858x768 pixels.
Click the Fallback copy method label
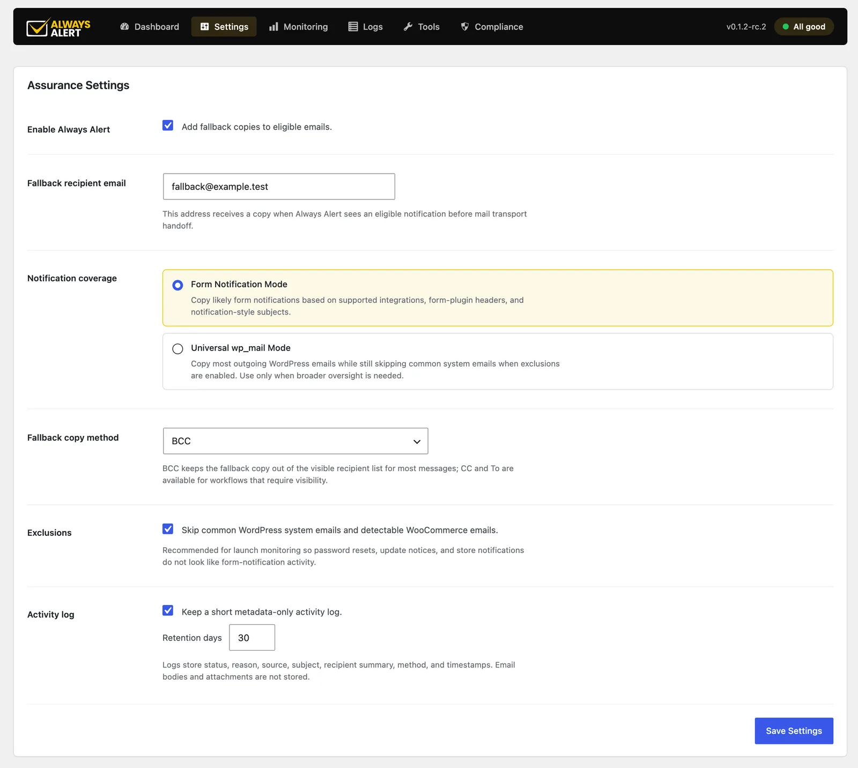pyautogui.click(x=73, y=438)
